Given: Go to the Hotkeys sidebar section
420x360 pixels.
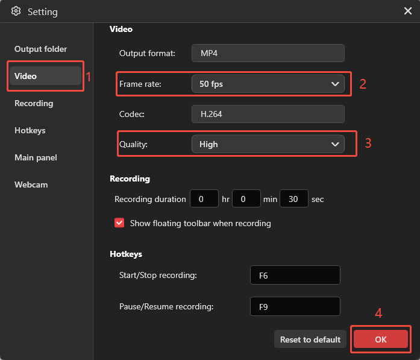Looking at the screenshot, I should (30, 130).
